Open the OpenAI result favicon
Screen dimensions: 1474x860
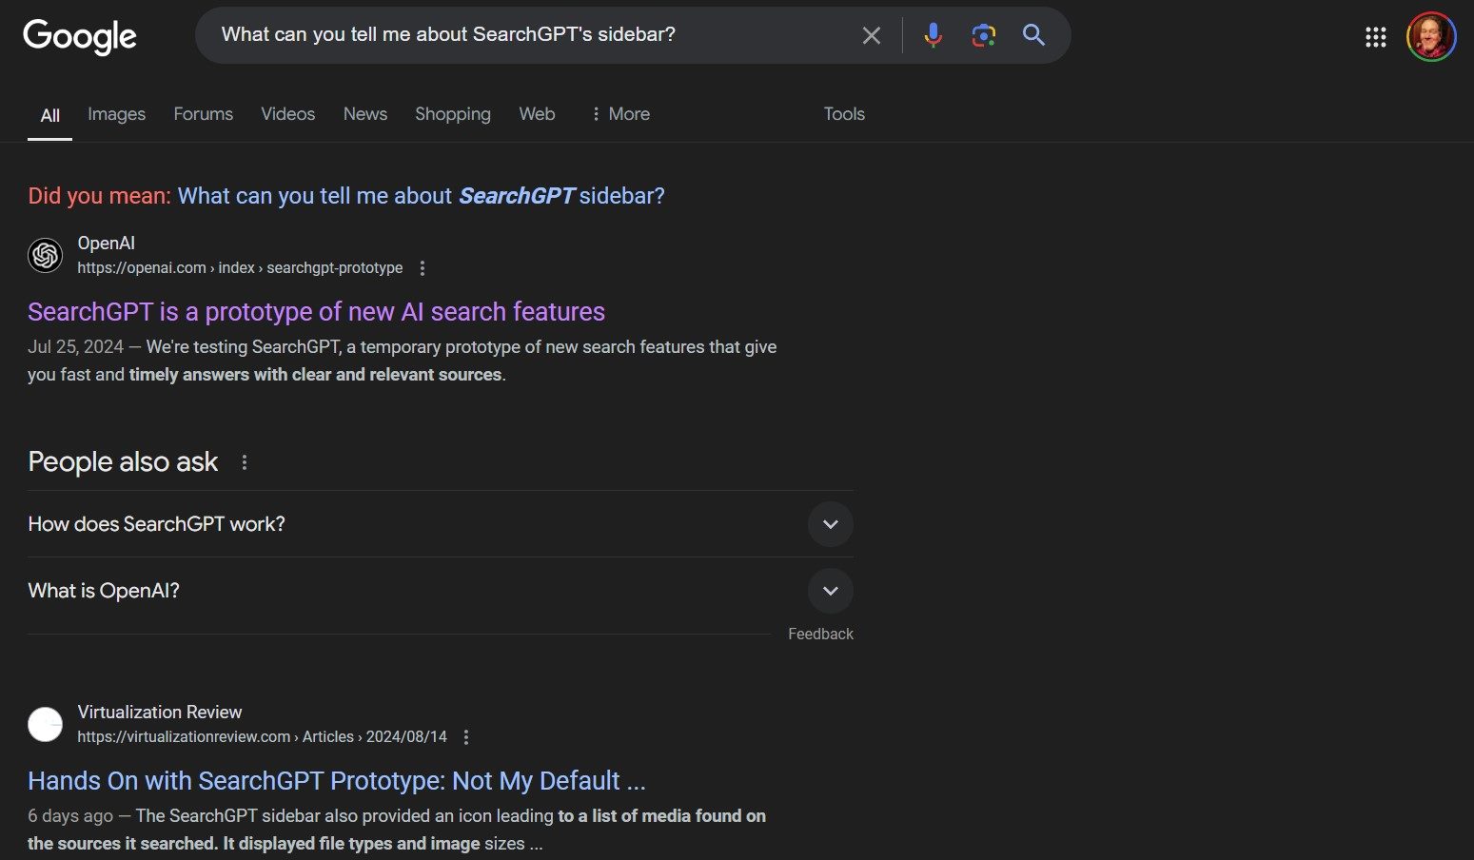click(46, 255)
